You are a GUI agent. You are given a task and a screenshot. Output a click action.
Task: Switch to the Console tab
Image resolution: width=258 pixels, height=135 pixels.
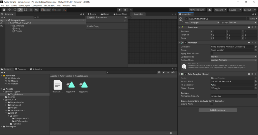[20, 69]
